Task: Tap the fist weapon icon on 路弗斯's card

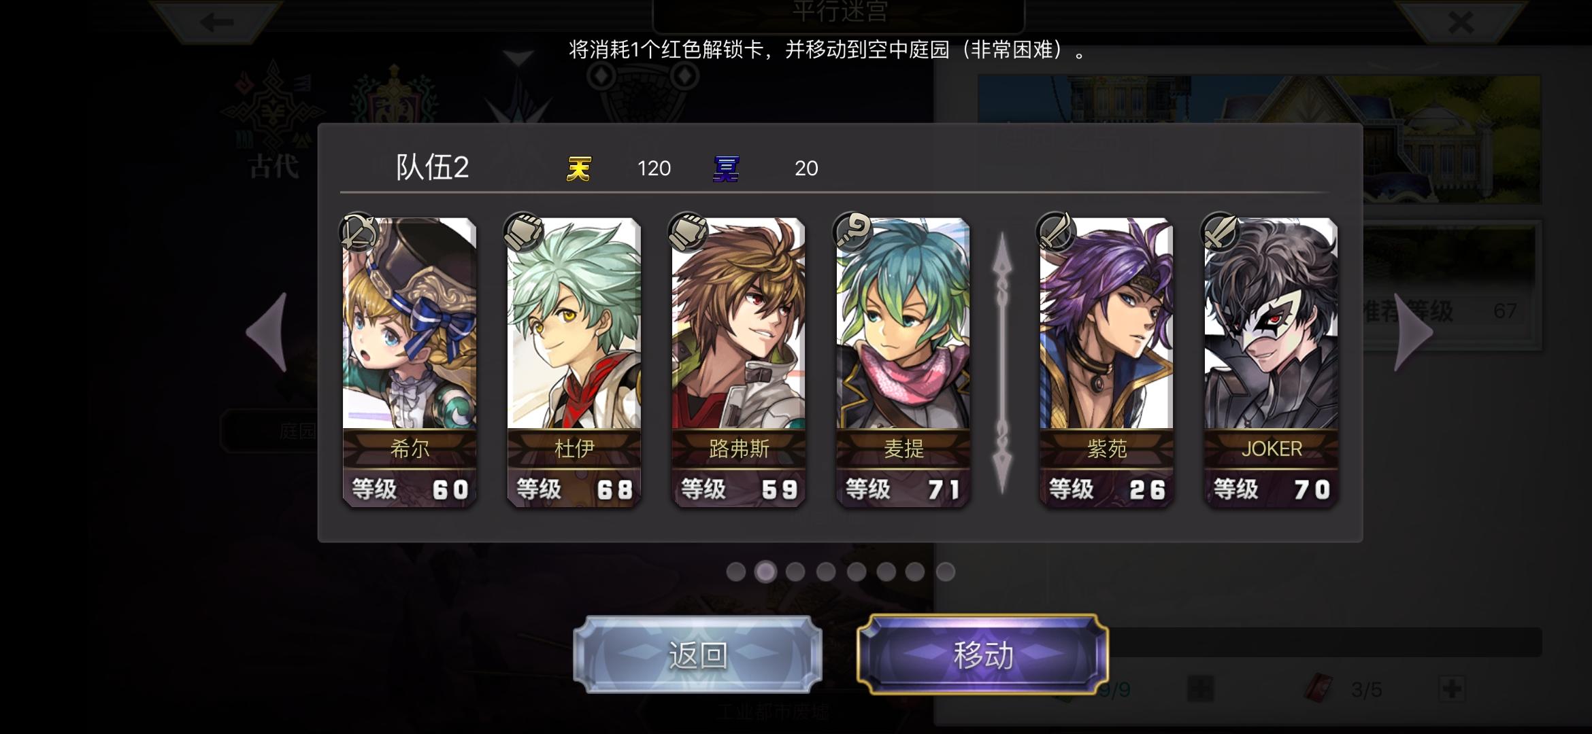Action: pos(688,232)
